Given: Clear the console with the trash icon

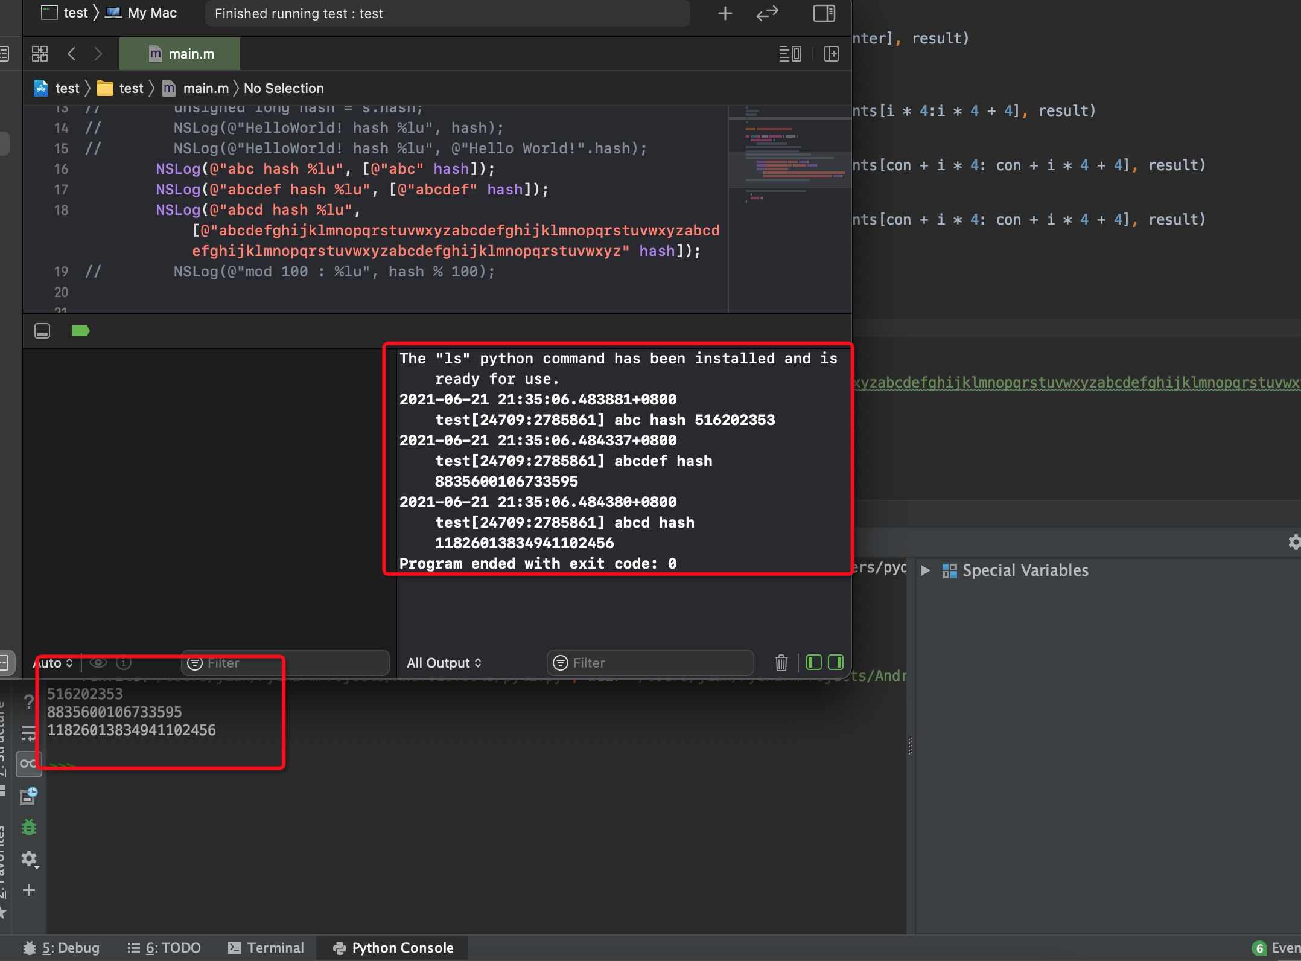Looking at the screenshot, I should pos(781,663).
